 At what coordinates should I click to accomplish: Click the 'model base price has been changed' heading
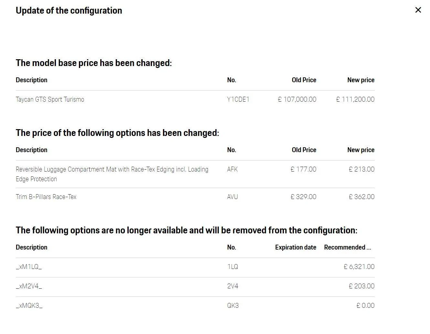(x=94, y=63)
